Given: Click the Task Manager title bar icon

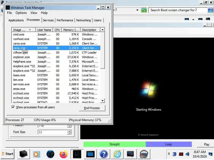Looking at the screenshot, I should click(x=8, y=8).
